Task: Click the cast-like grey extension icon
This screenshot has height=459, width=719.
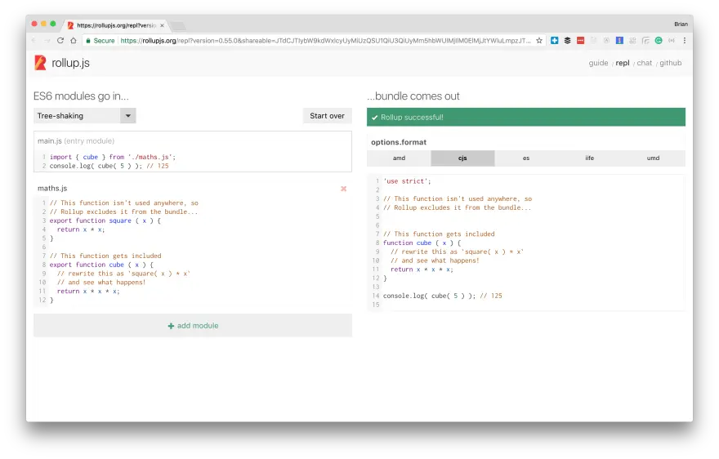Action: 645,40
